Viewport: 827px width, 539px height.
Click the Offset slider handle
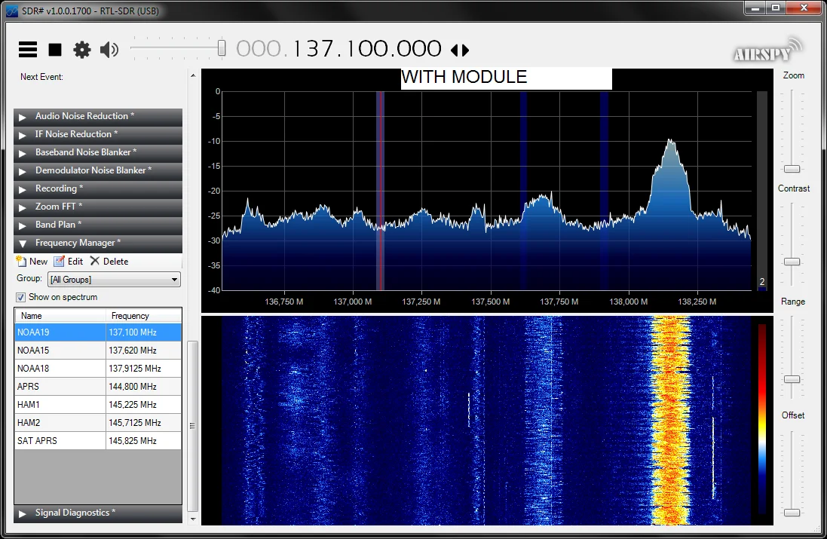[792, 512]
